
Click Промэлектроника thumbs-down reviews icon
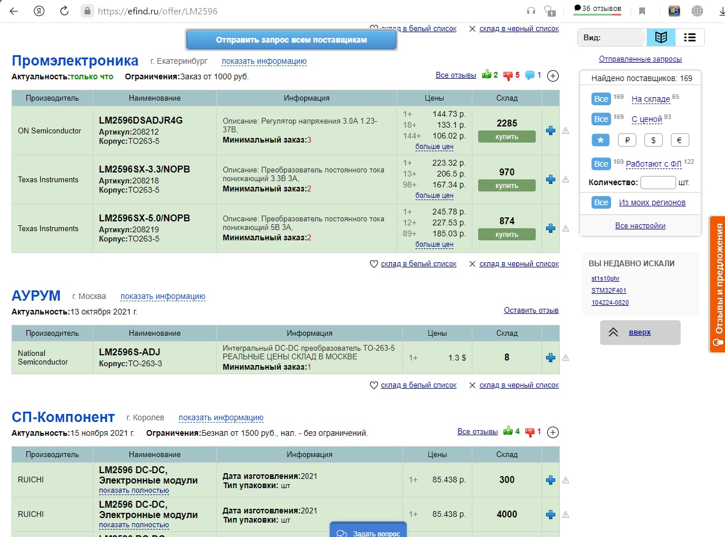[508, 75]
